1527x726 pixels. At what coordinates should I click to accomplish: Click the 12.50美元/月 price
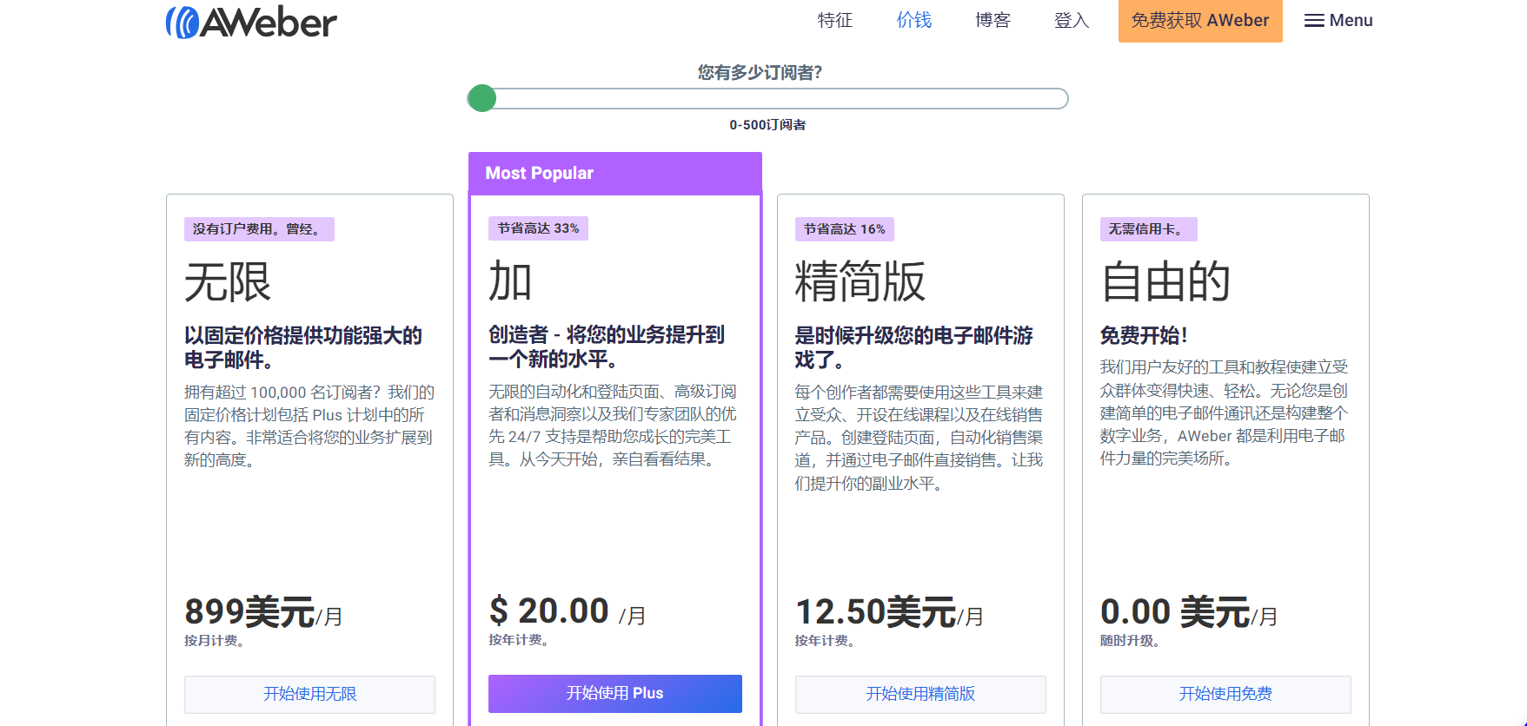point(889,612)
